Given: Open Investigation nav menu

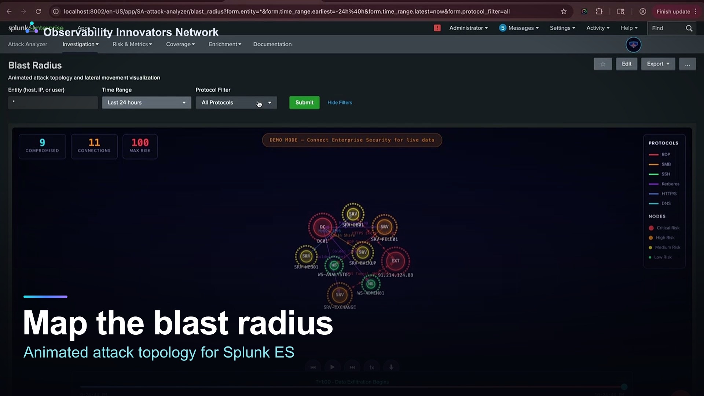Looking at the screenshot, I should tap(80, 44).
